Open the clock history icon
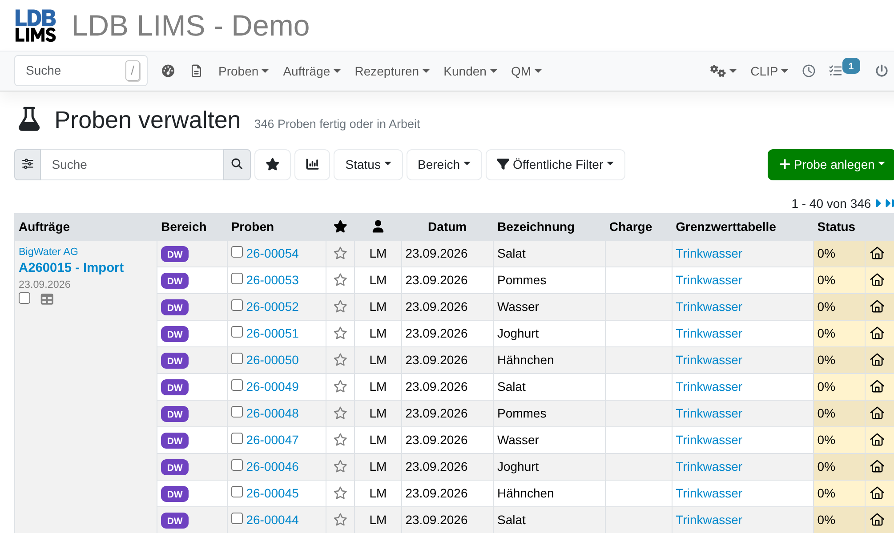Viewport: 894px width, 533px height. (809, 71)
